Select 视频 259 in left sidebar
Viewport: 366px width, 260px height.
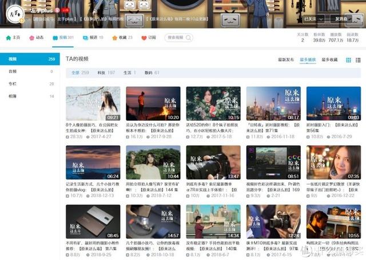point(30,59)
